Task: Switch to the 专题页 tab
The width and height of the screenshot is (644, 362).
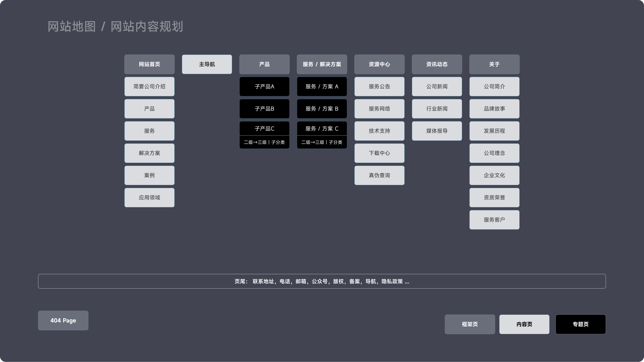Action: 580,324
